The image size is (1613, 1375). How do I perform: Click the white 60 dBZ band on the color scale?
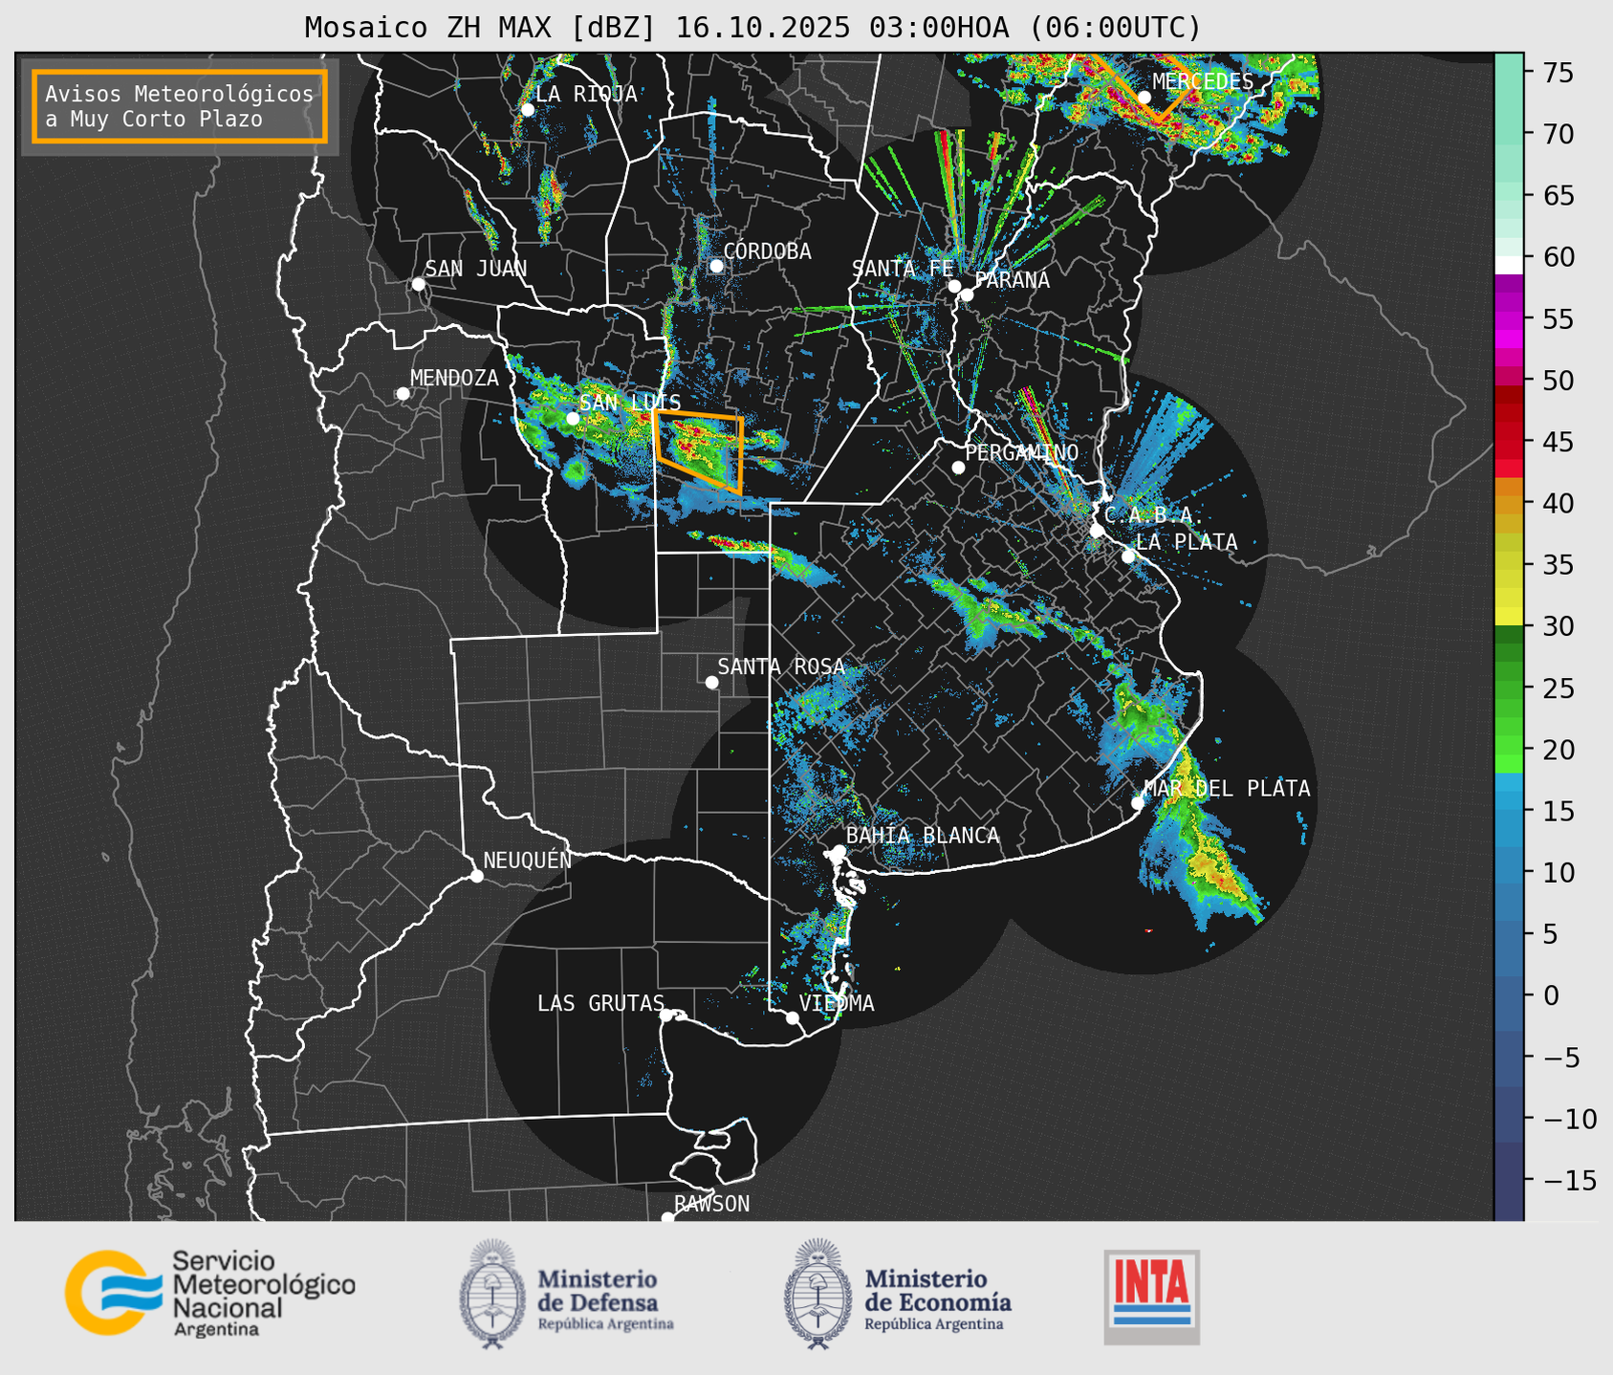(1508, 264)
